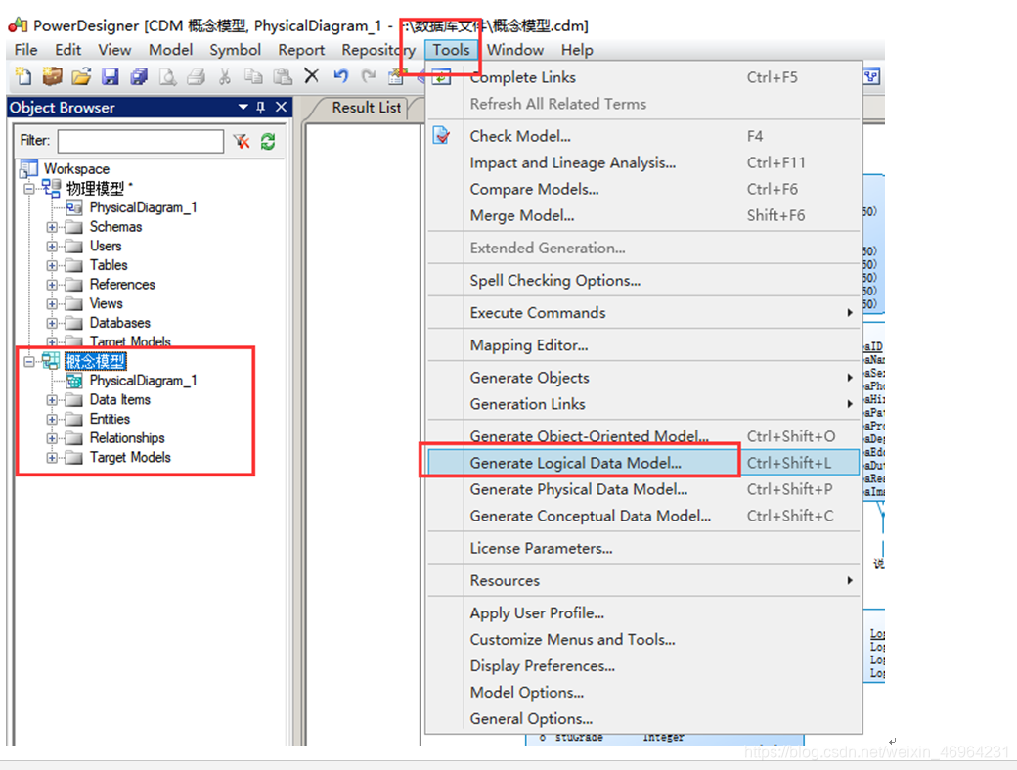Click the Save All icon

pos(139,76)
